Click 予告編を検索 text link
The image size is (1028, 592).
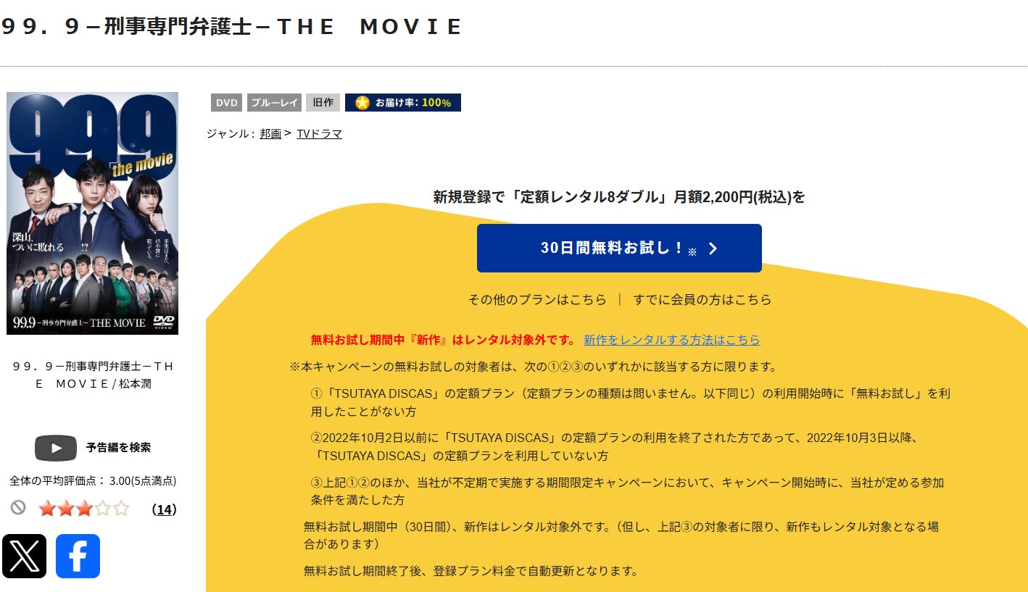click(118, 448)
